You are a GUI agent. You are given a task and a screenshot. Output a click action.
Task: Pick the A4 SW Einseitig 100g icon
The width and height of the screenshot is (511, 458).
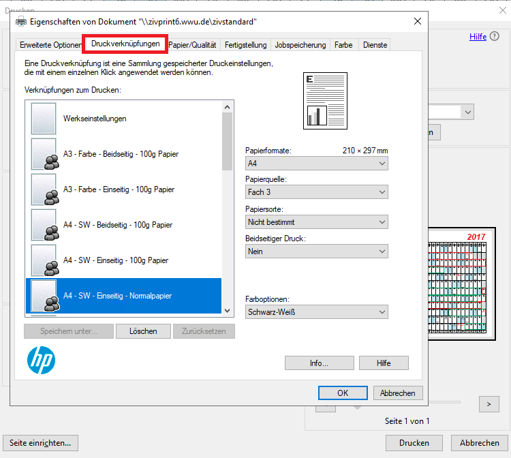pyautogui.click(x=44, y=260)
